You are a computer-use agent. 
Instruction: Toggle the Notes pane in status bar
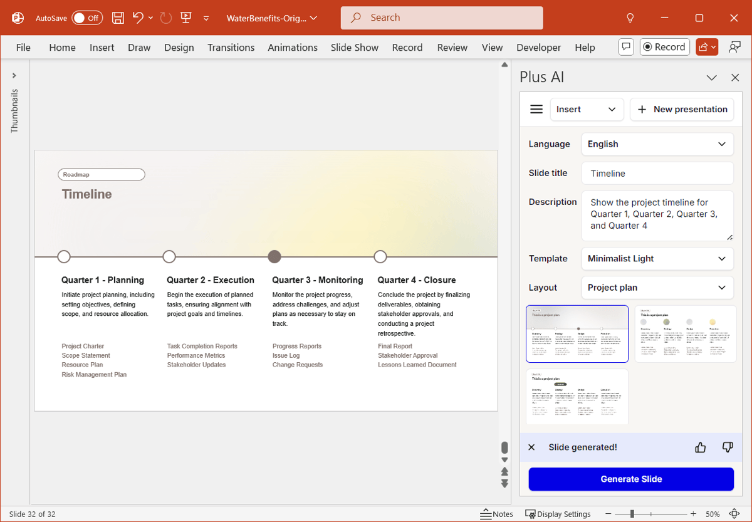pos(497,514)
